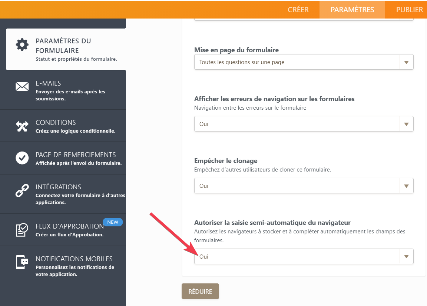427x306 pixels.
Task: Switch to the PUBLIER tab
Action: point(409,10)
